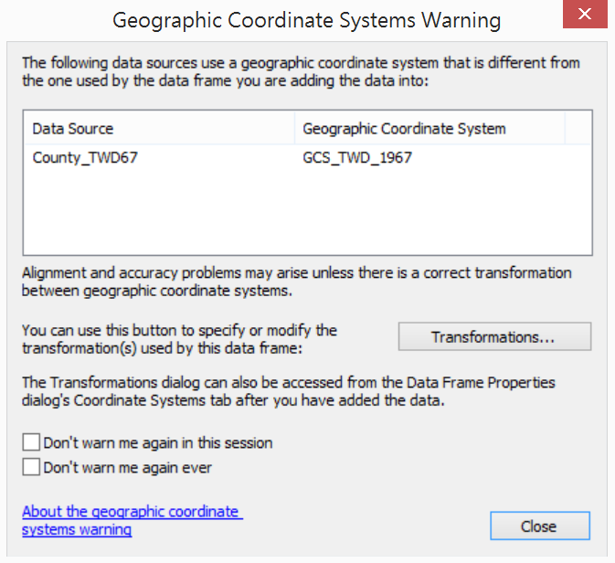Open About the geographic coordinate systems warning link

click(133, 520)
